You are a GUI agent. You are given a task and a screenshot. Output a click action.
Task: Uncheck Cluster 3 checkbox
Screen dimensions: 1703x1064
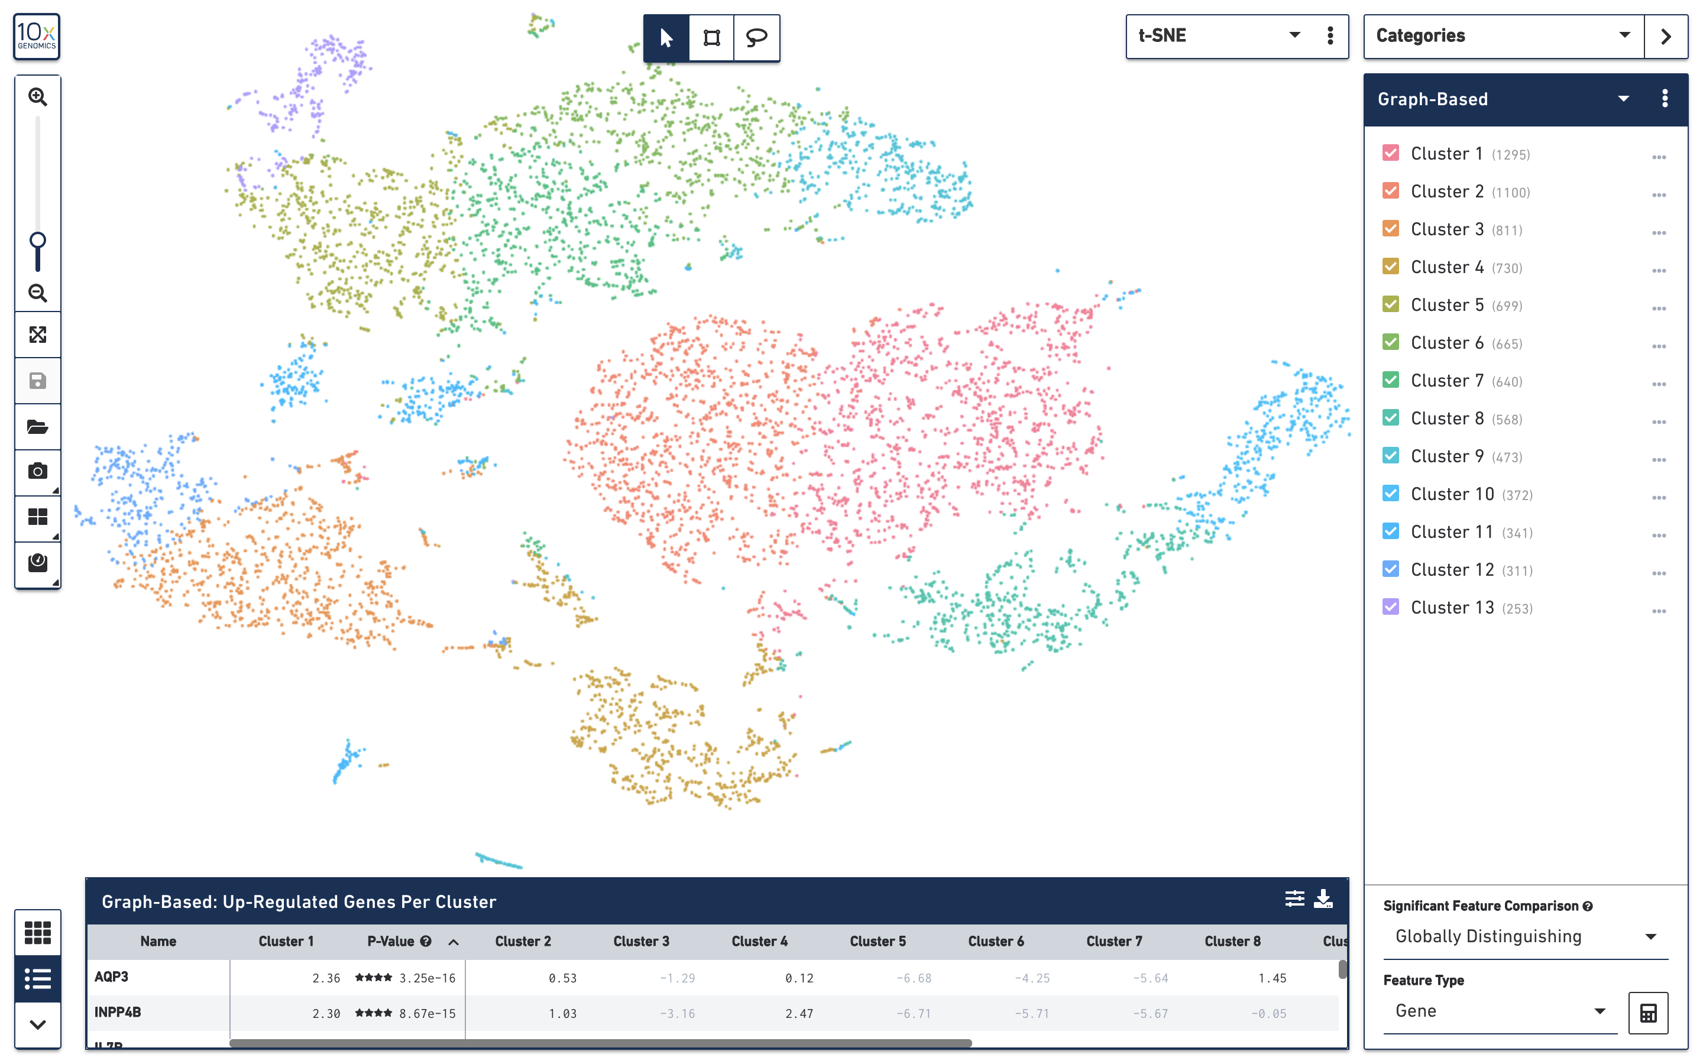coord(1391,229)
